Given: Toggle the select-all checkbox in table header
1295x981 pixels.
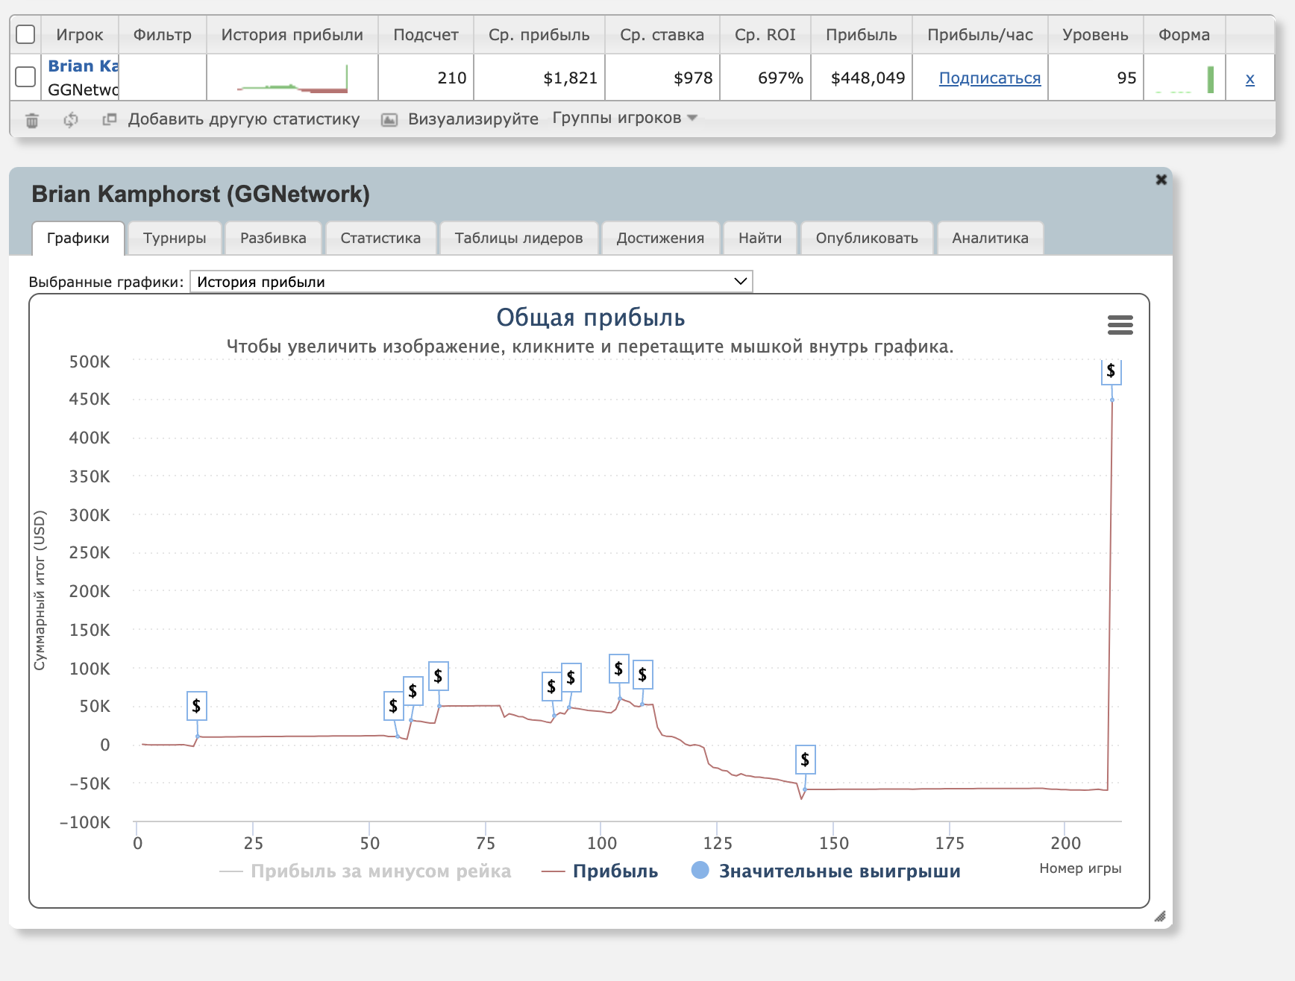Looking at the screenshot, I should [x=25, y=34].
